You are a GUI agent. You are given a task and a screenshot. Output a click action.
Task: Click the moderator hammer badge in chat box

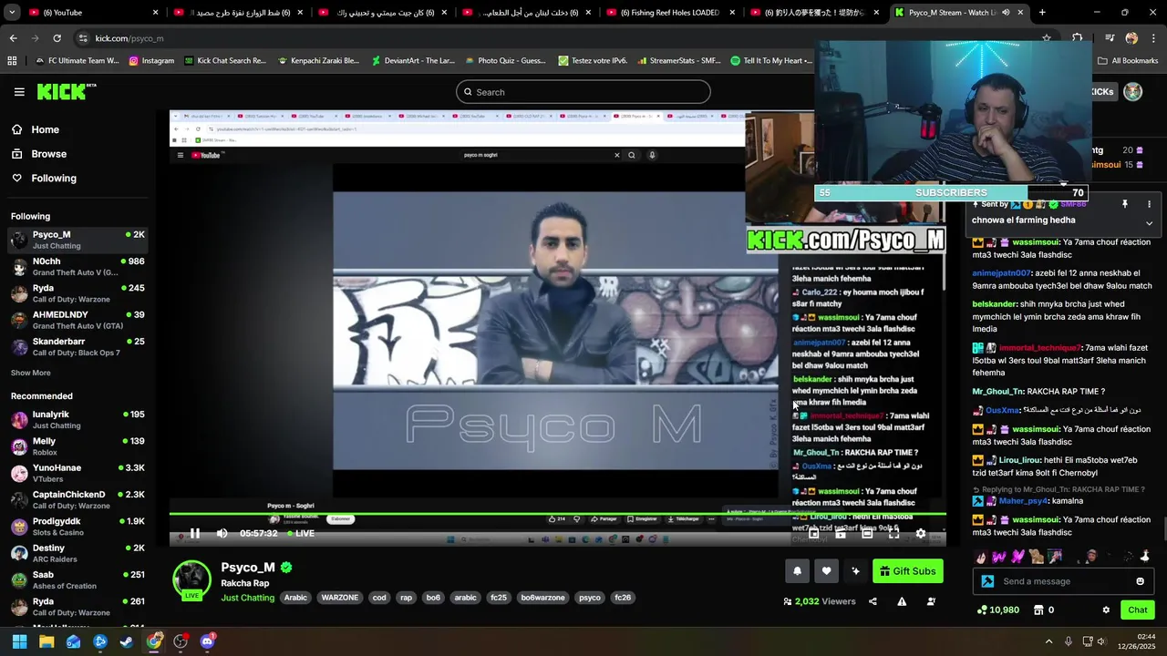pos(987,581)
